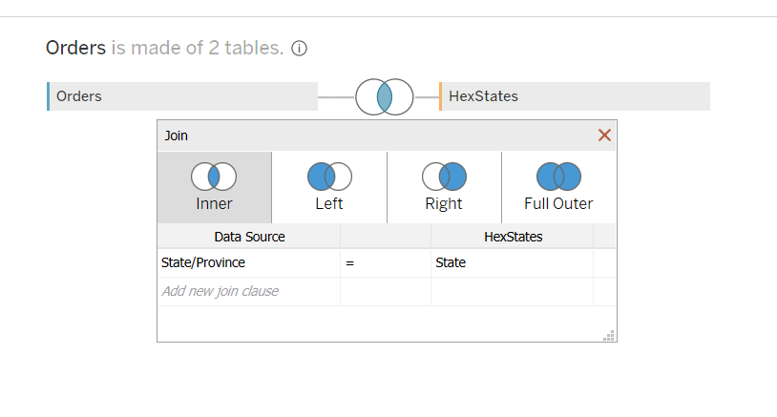Open the State field dropdown under HexStates
Viewport: 777px width, 417px height.
[511, 262]
